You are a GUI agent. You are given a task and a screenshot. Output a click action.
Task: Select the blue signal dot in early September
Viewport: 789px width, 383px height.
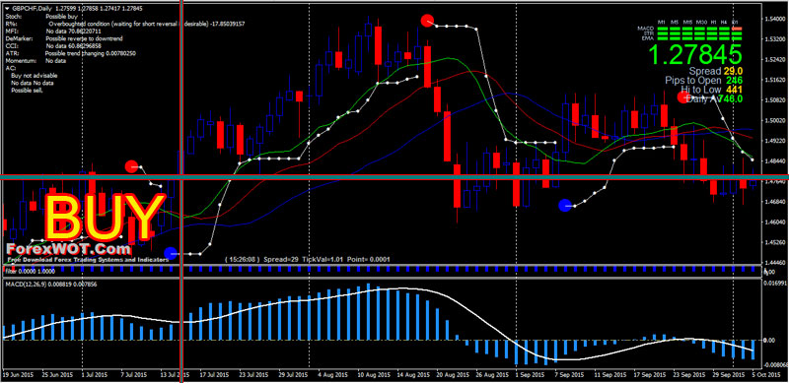(565, 205)
